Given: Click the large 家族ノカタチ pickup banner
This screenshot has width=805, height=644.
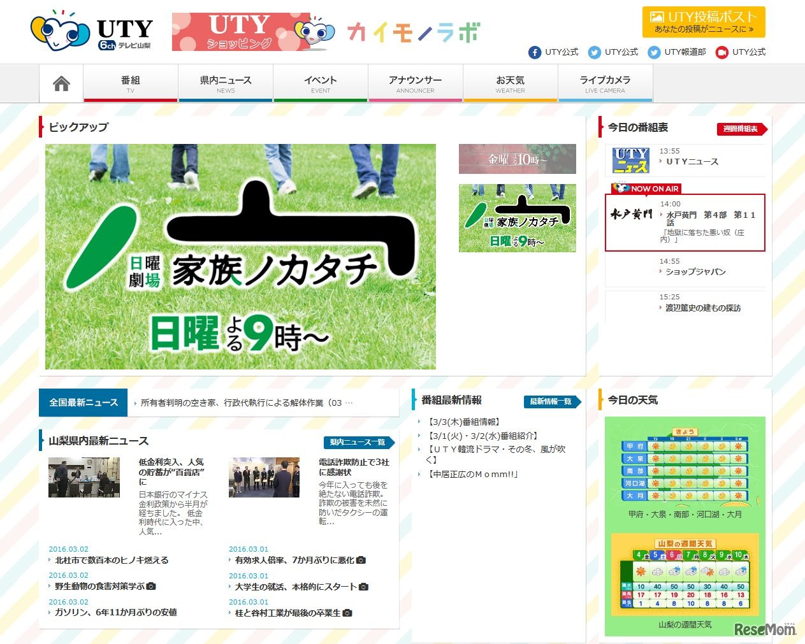Looking at the screenshot, I should coord(240,256).
